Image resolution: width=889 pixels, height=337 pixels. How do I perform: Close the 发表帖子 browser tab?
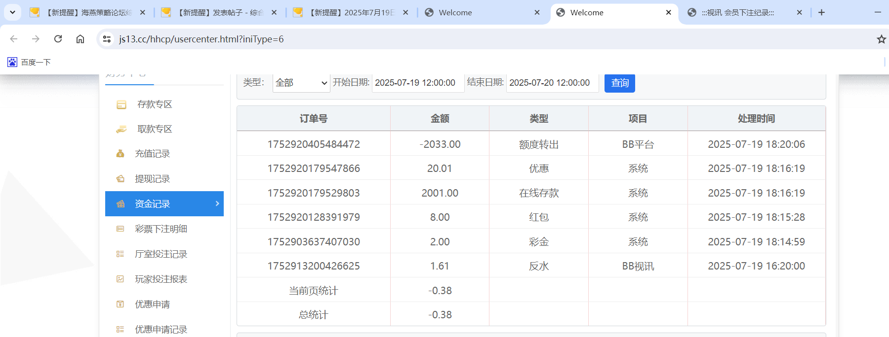click(274, 12)
